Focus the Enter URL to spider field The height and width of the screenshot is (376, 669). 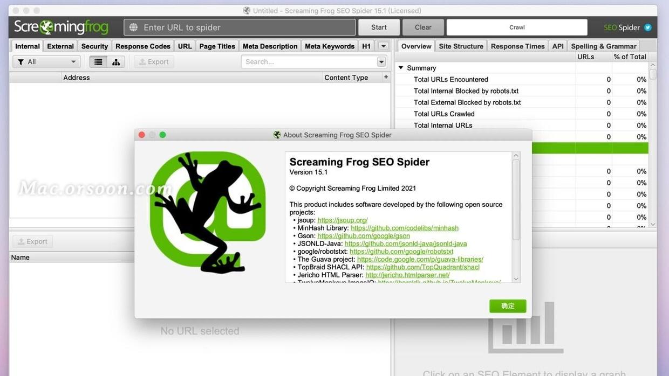tap(240, 27)
